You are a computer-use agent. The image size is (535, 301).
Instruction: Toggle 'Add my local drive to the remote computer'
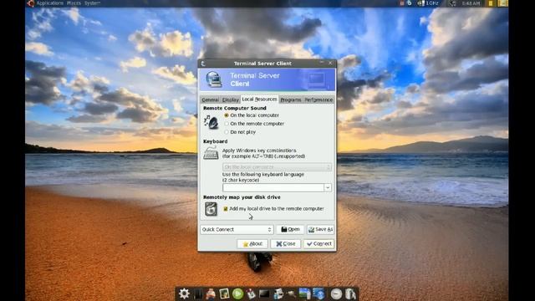coord(273,208)
